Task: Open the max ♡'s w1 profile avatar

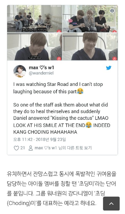Action: pyautogui.click(x=19, y=71)
